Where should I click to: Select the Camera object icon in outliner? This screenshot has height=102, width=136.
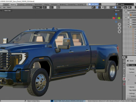tap(131, 15)
